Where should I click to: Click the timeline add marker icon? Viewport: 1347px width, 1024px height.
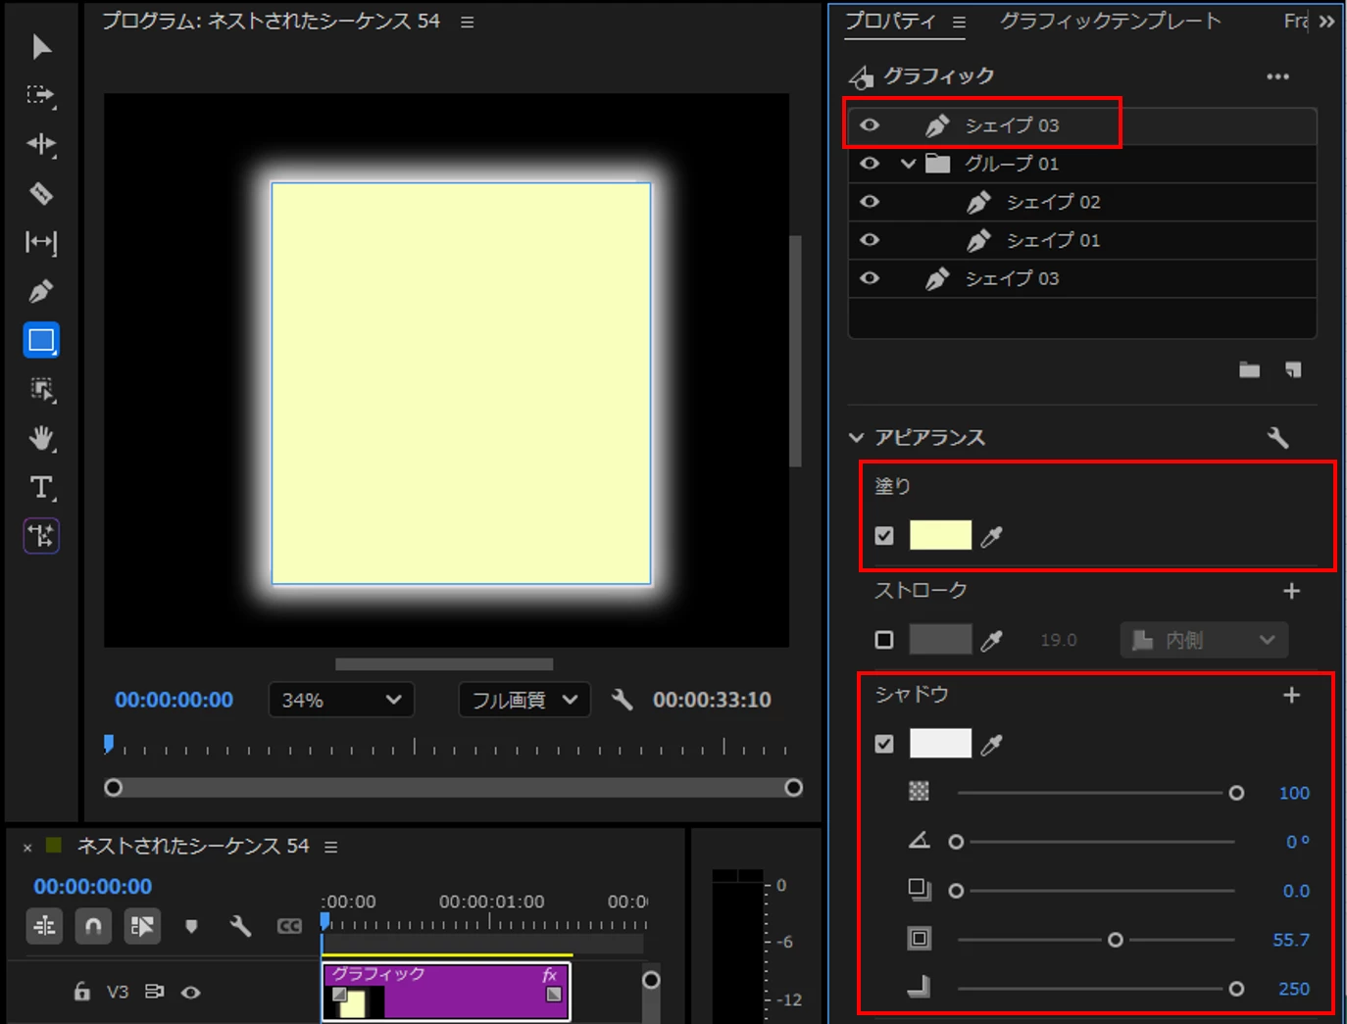pyautogui.click(x=191, y=926)
